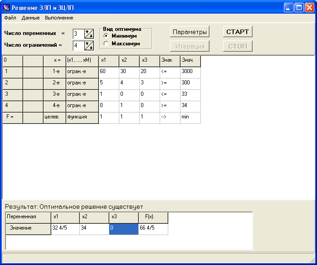The image size is (317, 265).
Task: Click the constraints count spinner arrows
Action: [89, 45]
